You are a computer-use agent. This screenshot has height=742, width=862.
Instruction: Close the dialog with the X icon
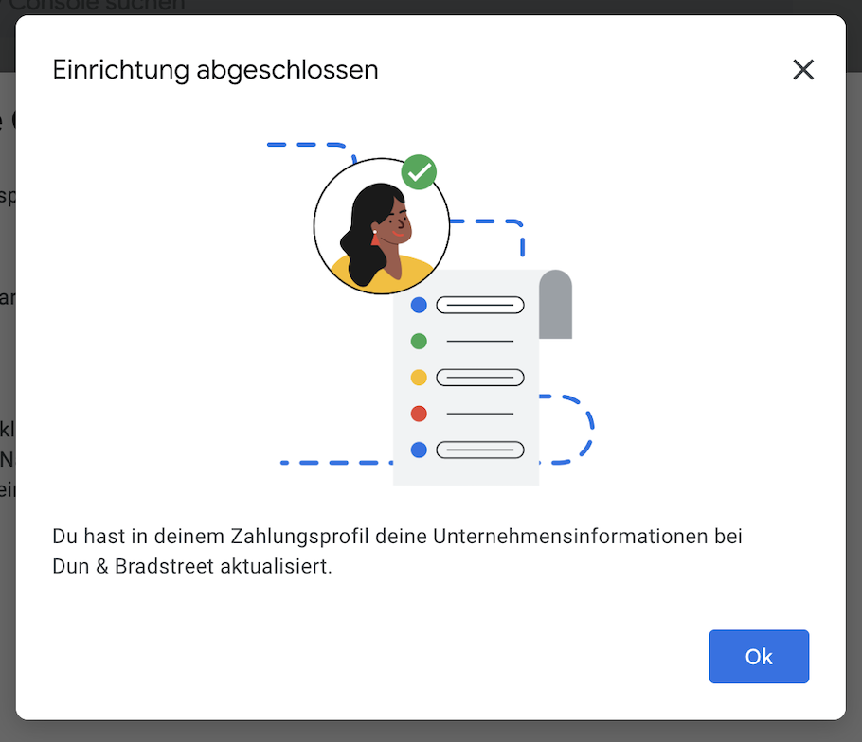[x=803, y=69]
